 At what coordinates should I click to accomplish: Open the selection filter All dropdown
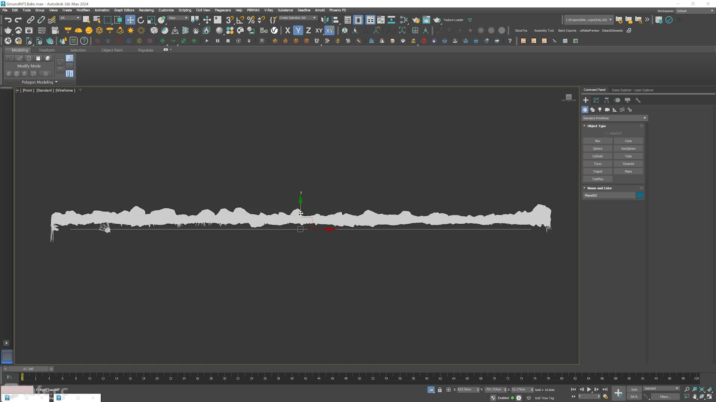tap(70, 18)
